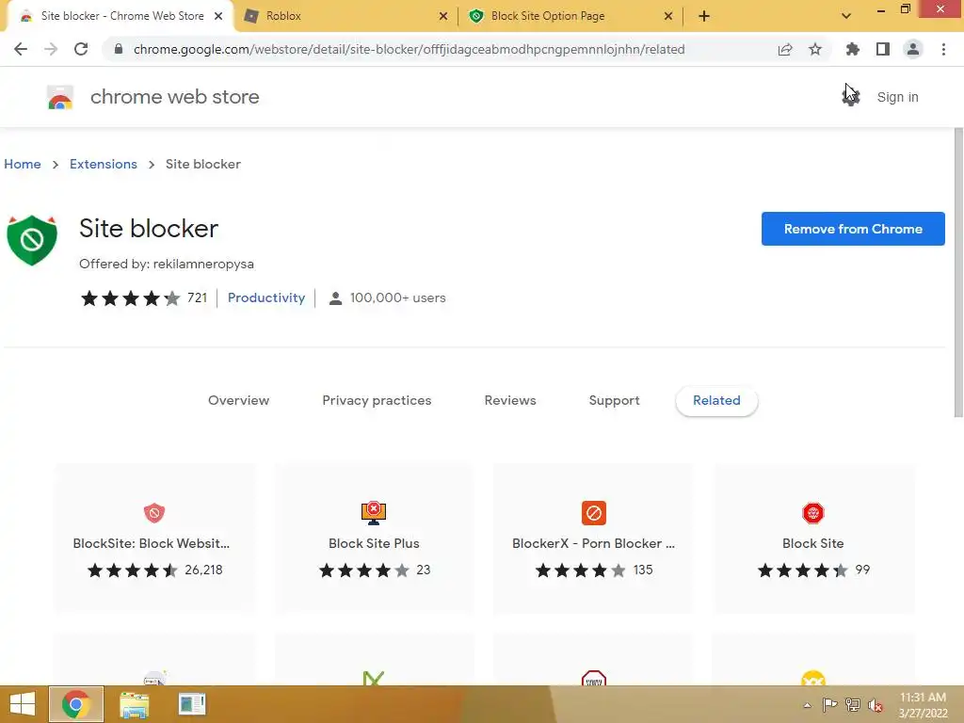View site info lock icon

coord(119,49)
